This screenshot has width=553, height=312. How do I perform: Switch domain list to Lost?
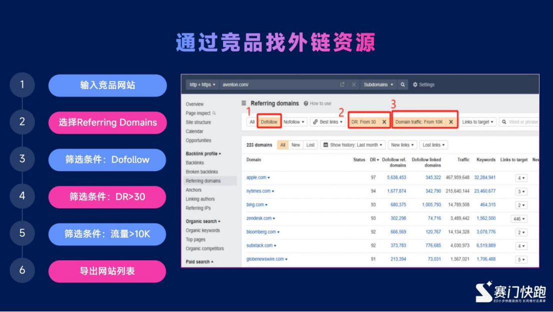point(310,145)
